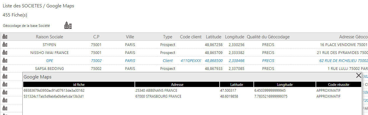368x115 pixels.
Task: Sort table by Ville column
Action: click(x=130, y=37)
